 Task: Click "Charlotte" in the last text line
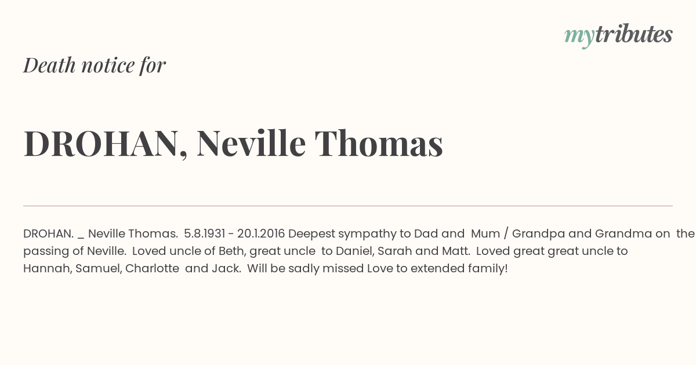152,268
